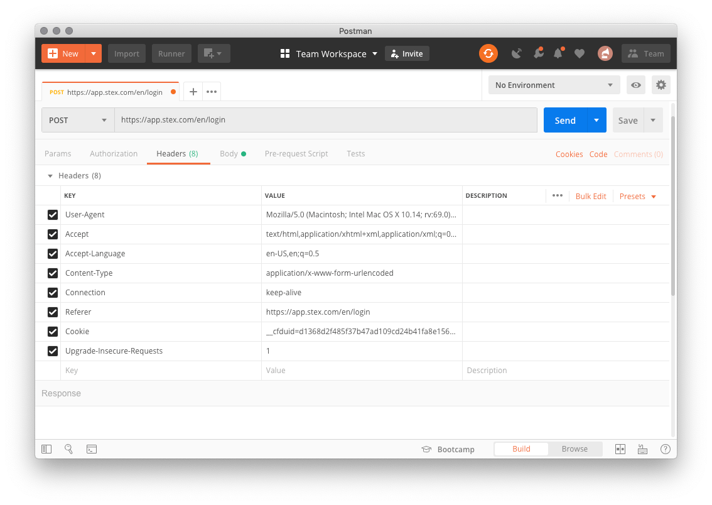Open tab options ellipsis menu

212,92
